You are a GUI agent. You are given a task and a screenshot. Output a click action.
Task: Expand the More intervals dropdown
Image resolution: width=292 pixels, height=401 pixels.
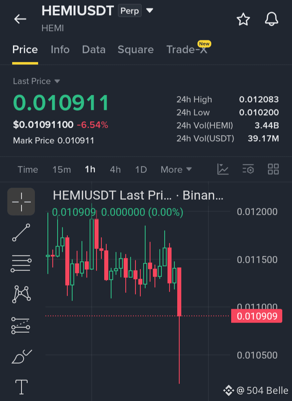click(176, 170)
